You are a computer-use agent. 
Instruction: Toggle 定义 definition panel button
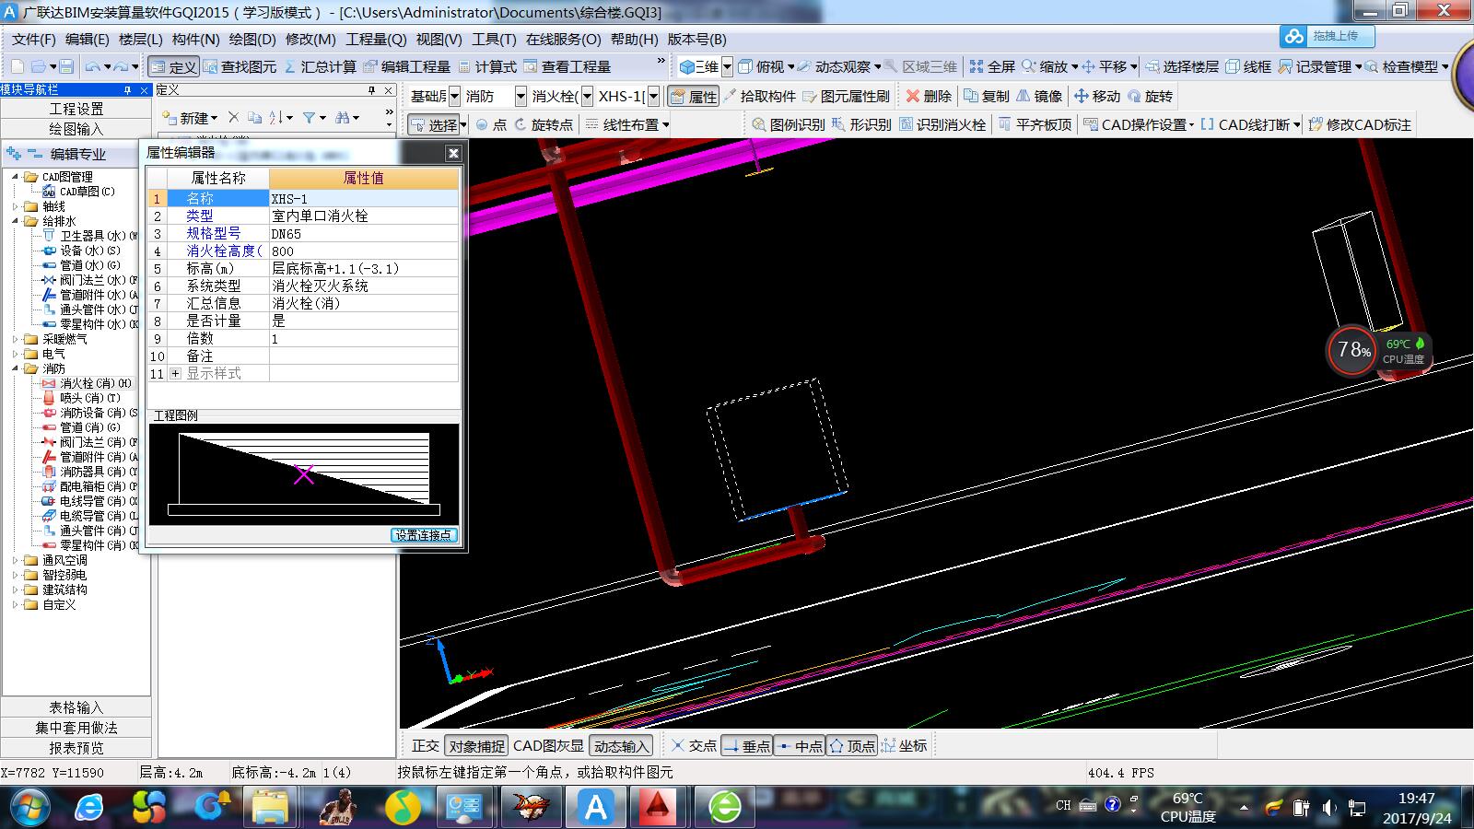tap(173, 66)
